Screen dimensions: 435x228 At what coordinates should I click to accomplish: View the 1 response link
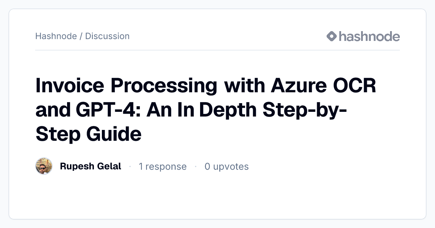[163, 166]
